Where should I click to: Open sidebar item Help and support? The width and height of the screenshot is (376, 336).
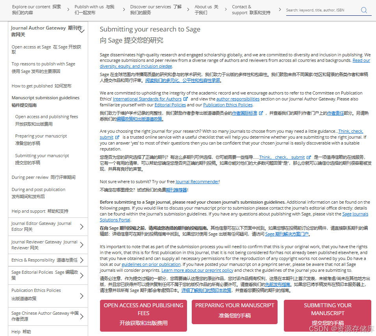coord(40,211)
